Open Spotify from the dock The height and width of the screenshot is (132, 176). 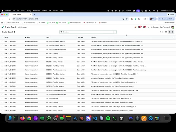point(108,118)
